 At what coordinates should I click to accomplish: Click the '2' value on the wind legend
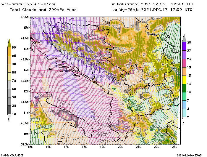[x=188, y=117]
